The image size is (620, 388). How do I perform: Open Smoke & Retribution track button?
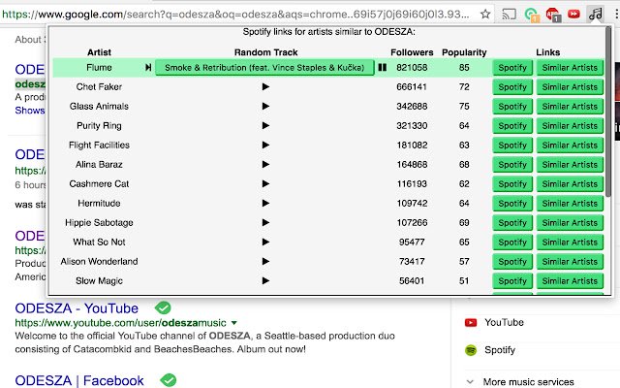[x=264, y=68]
